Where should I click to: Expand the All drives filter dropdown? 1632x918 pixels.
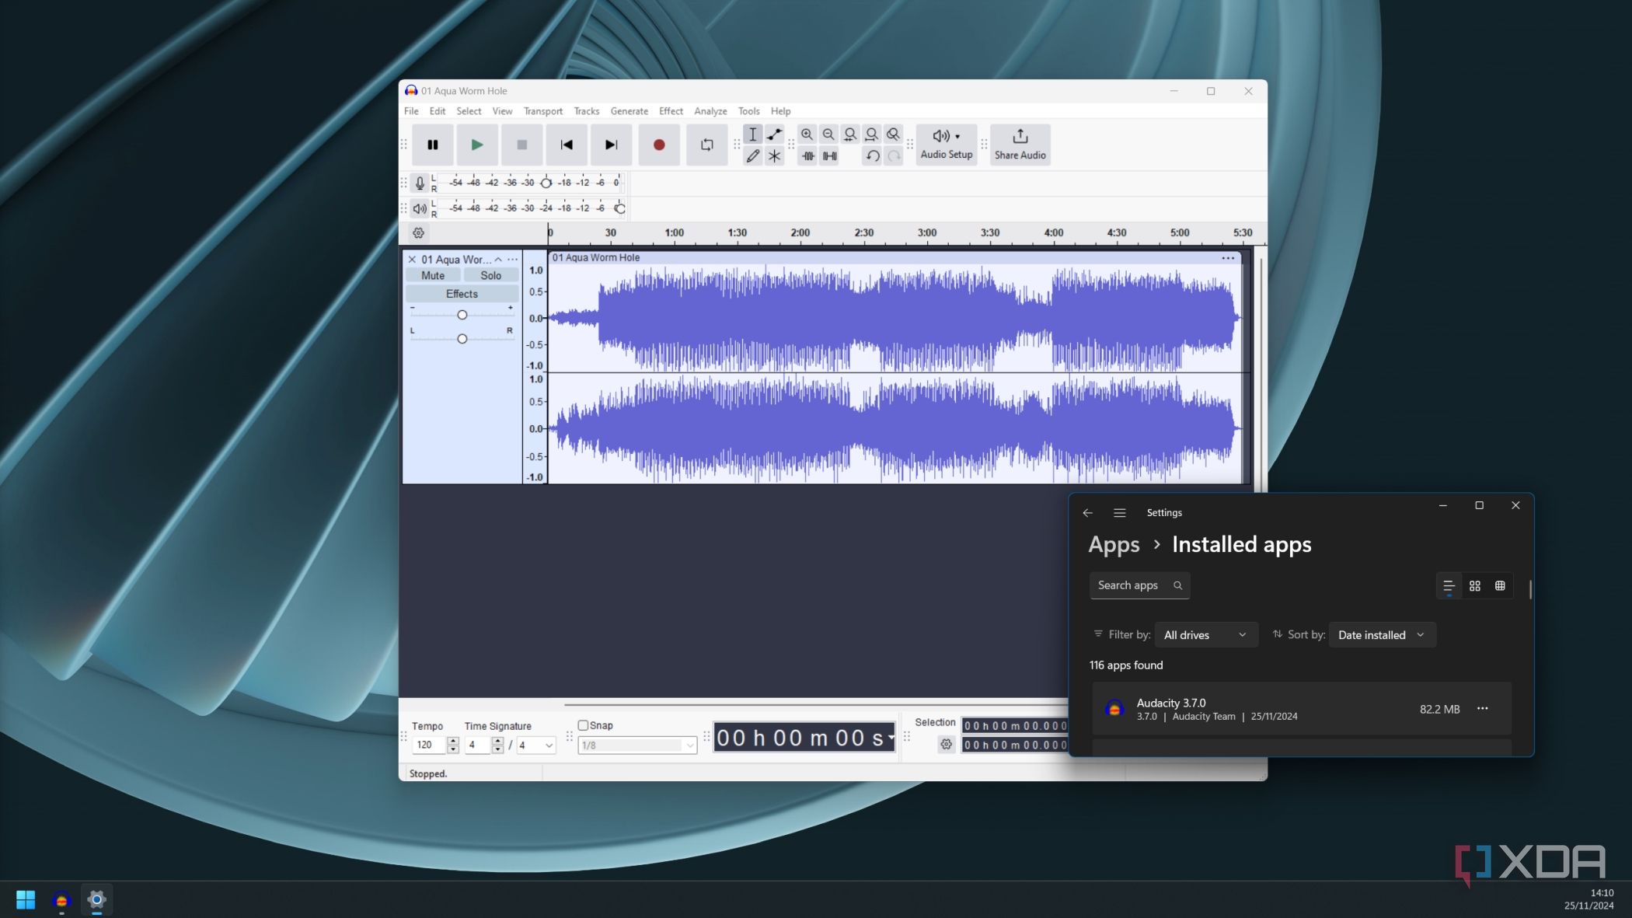[1205, 635]
